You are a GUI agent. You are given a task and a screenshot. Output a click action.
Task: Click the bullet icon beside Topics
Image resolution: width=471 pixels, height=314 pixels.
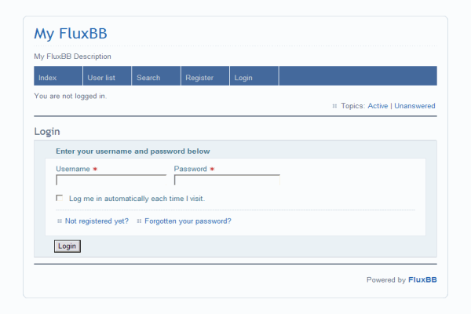335,106
